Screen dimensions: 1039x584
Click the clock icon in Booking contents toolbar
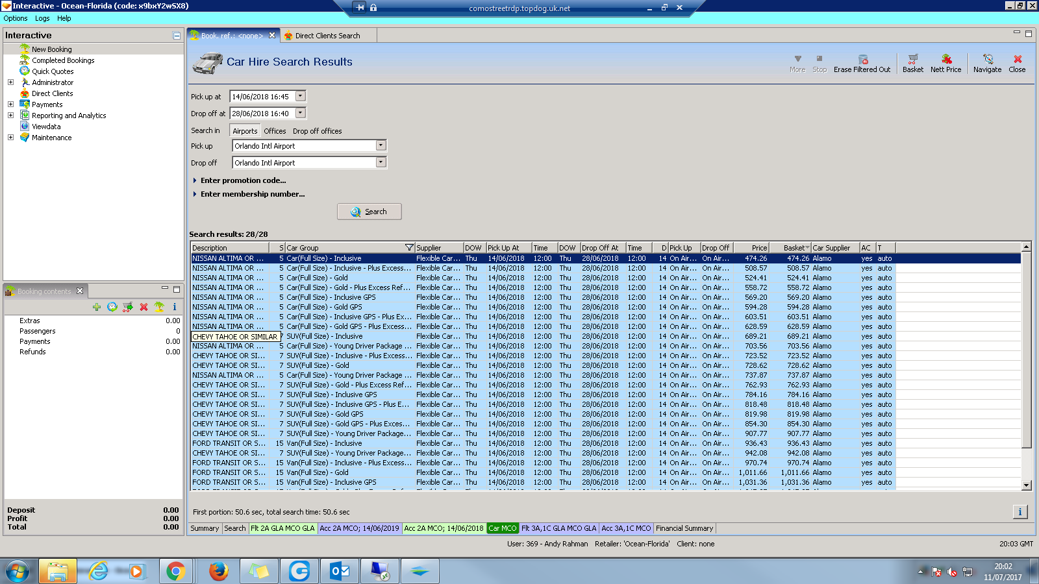click(x=112, y=307)
